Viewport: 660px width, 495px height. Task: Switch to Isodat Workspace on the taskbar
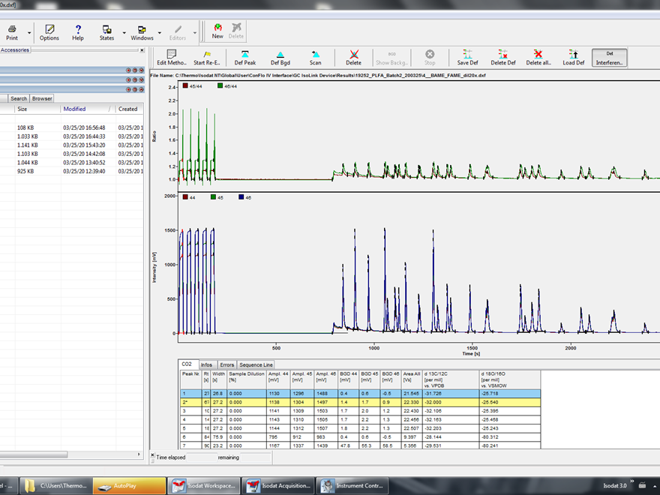pos(204,486)
